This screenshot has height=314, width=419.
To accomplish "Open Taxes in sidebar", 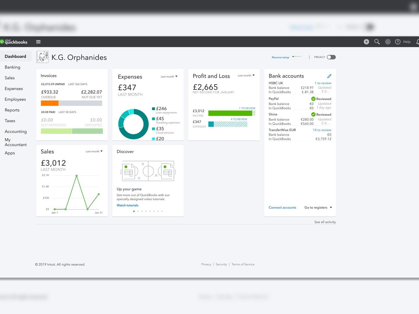I will click(x=10, y=121).
